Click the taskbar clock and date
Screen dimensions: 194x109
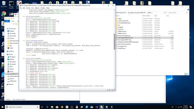(185, 107)
